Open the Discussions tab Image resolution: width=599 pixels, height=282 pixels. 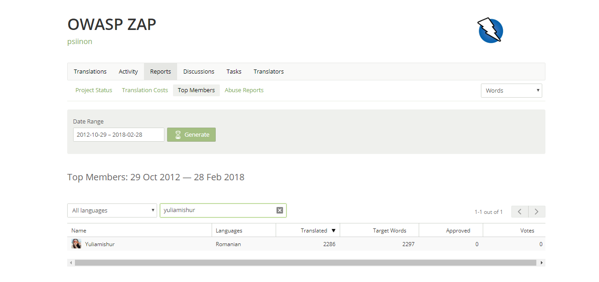coord(198,71)
